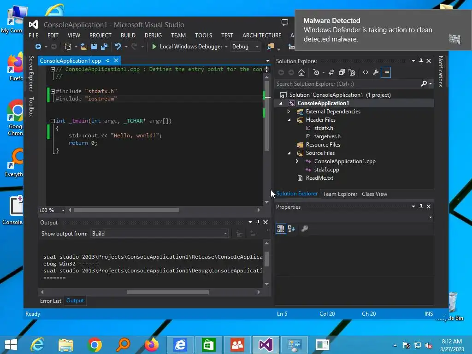The height and width of the screenshot is (354, 472).
Task: Click the Collapse All icon in Solution Explorer
Action: coord(342,72)
